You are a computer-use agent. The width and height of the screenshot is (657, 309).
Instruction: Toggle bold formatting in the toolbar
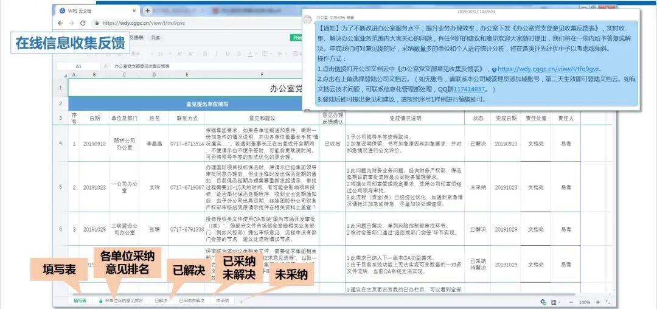coord(204,54)
